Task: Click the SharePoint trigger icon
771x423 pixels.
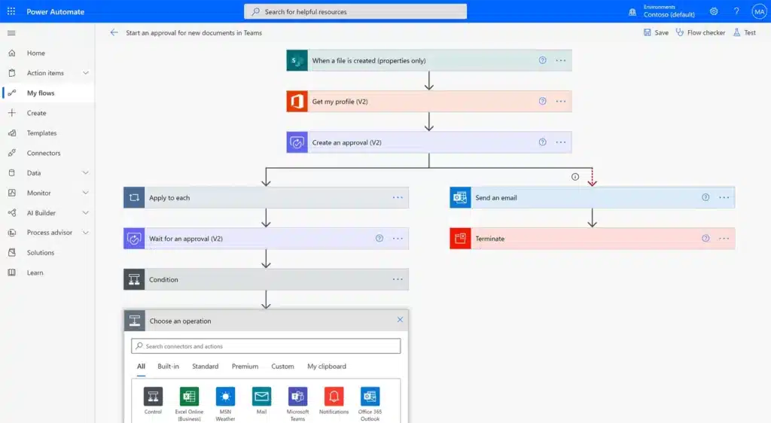Action: [x=297, y=60]
